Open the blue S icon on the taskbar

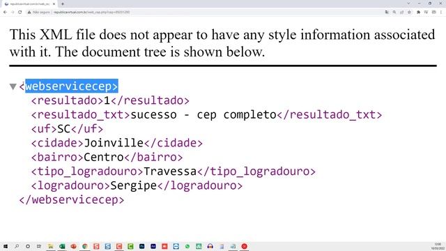tap(107, 246)
